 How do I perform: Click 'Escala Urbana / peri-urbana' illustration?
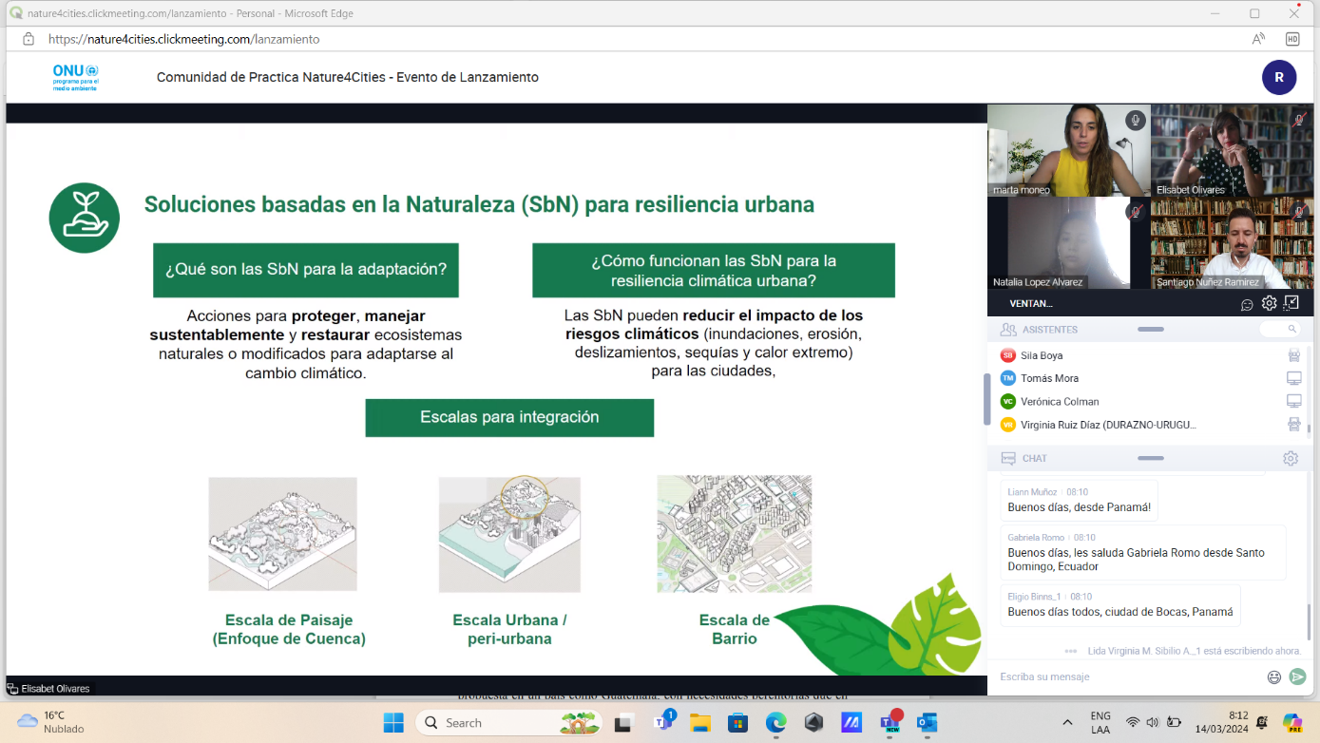point(509,535)
